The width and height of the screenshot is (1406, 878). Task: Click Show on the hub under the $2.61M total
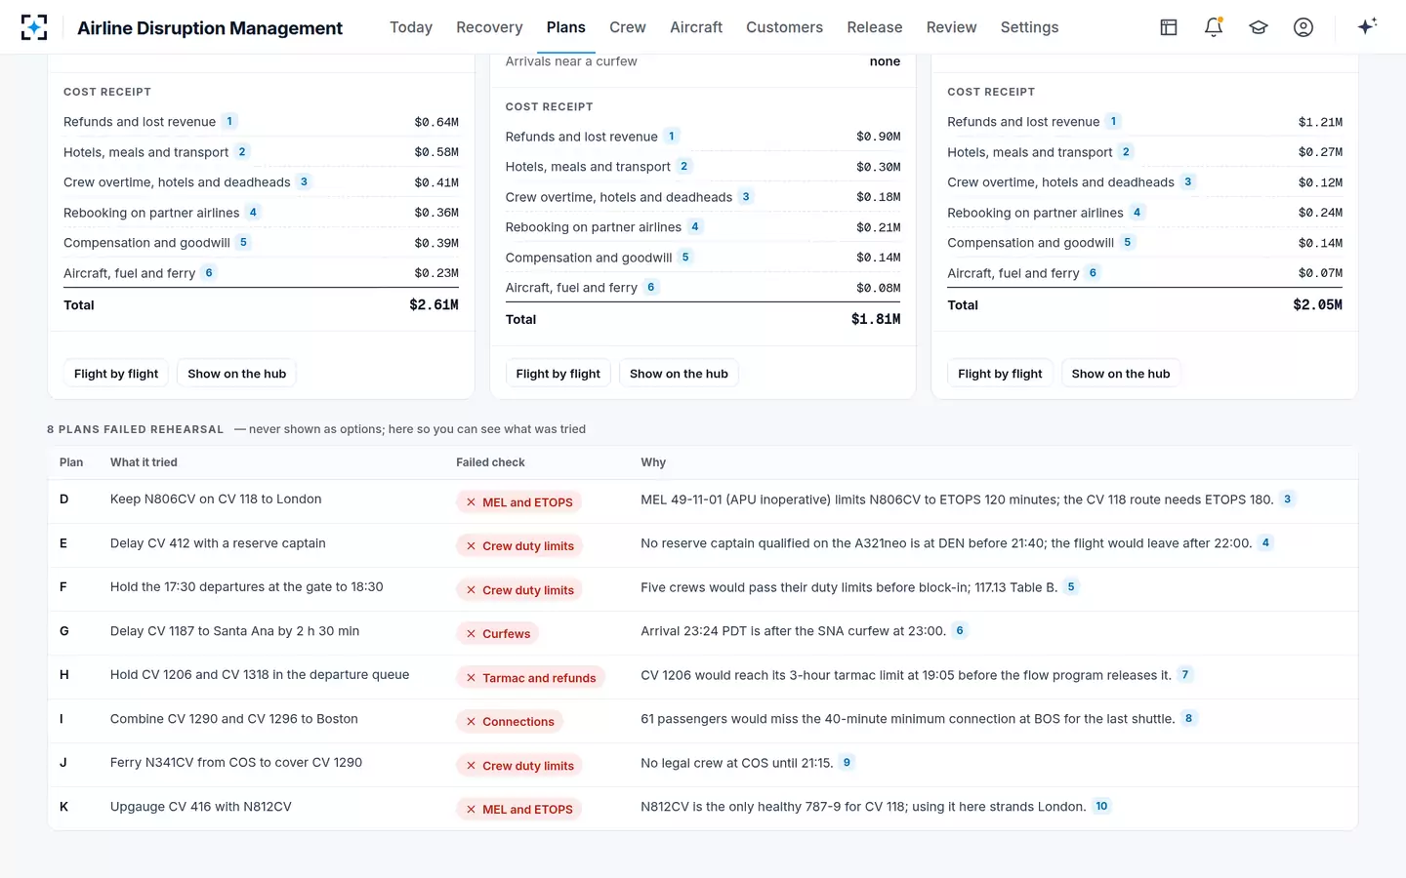[x=237, y=374]
